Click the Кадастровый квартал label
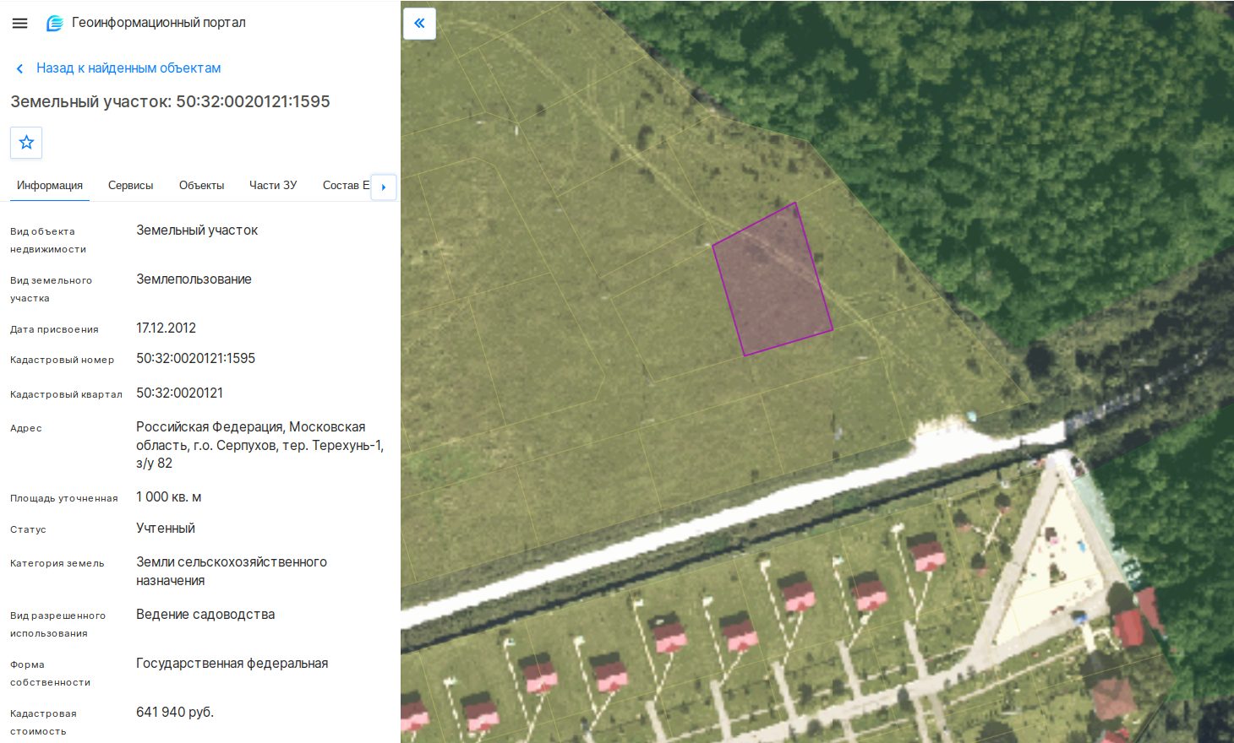The width and height of the screenshot is (1234, 743). pyautogui.click(x=66, y=395)
